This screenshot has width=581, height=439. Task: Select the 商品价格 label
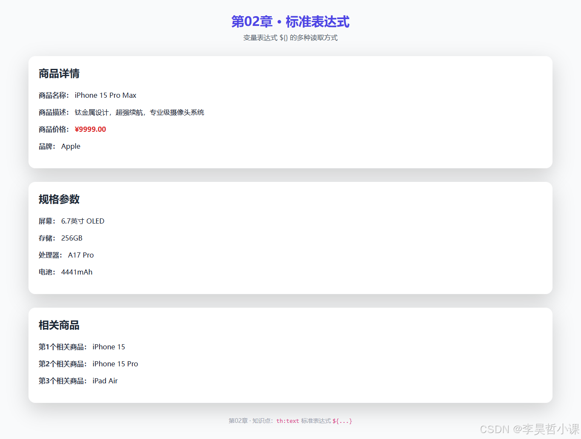pyautogui.click(x=54, y=129)
